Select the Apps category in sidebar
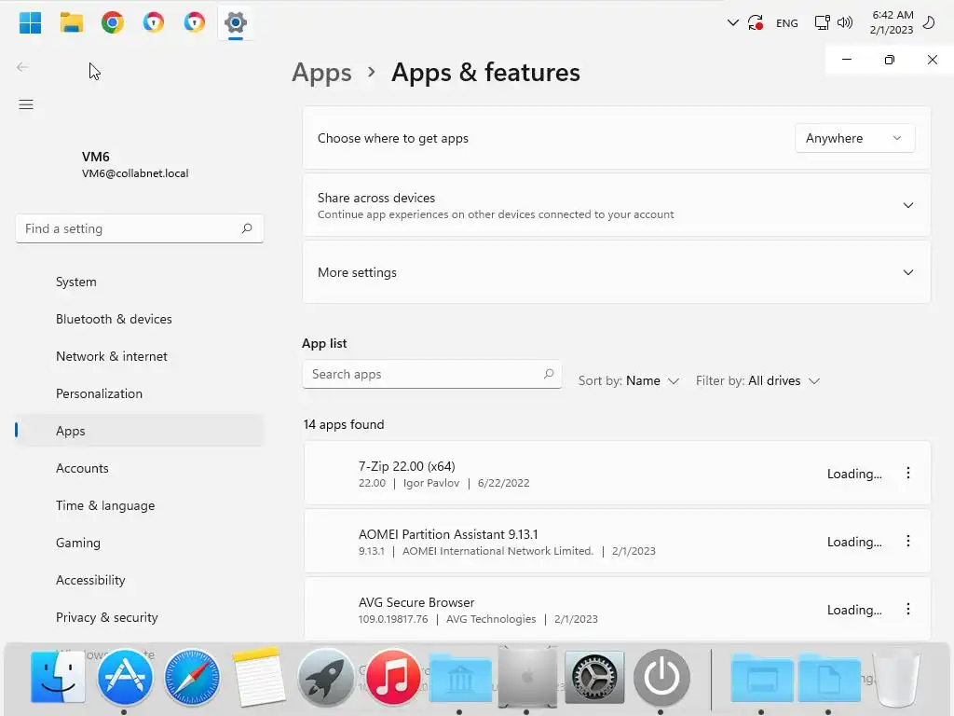The width and height of the screenshot is (954, 716). (140, 431)
